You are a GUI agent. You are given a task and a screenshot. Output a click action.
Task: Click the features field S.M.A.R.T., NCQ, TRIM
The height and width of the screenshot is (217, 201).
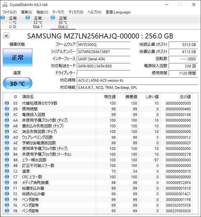[x=137, y=88]
